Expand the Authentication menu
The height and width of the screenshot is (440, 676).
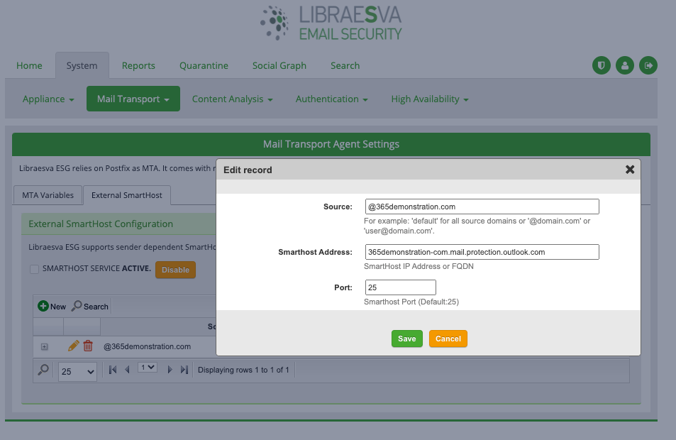tap(331, 99)
